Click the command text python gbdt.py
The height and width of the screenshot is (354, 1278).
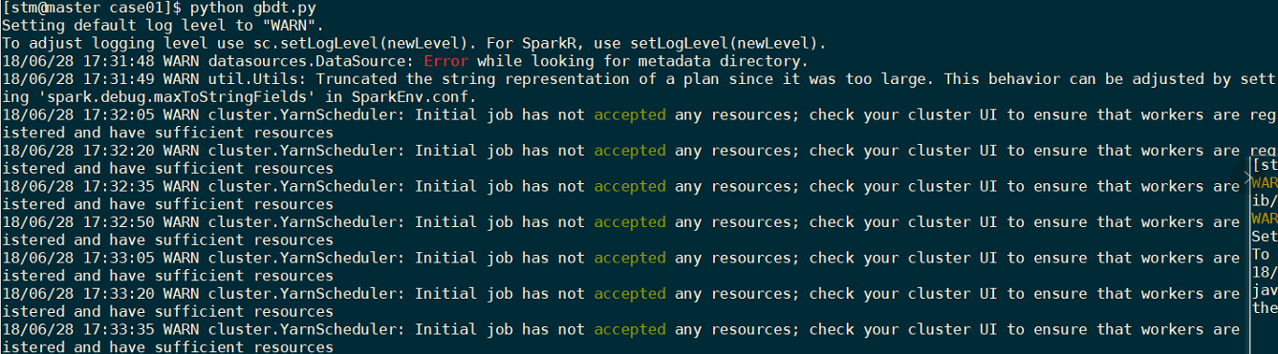pyautogui.click(x=252, y=8)
